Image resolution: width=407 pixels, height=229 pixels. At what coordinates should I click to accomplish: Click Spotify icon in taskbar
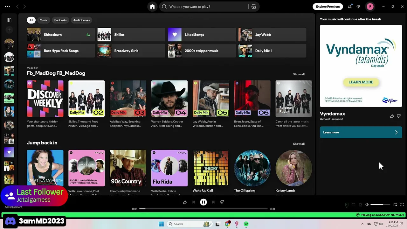click(x=246, y=224)
